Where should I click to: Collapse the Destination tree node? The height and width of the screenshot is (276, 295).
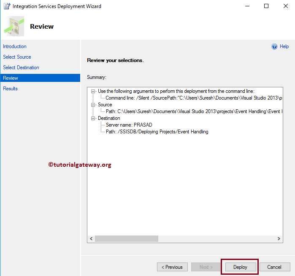pyautogui.click(x=93, y=118)
